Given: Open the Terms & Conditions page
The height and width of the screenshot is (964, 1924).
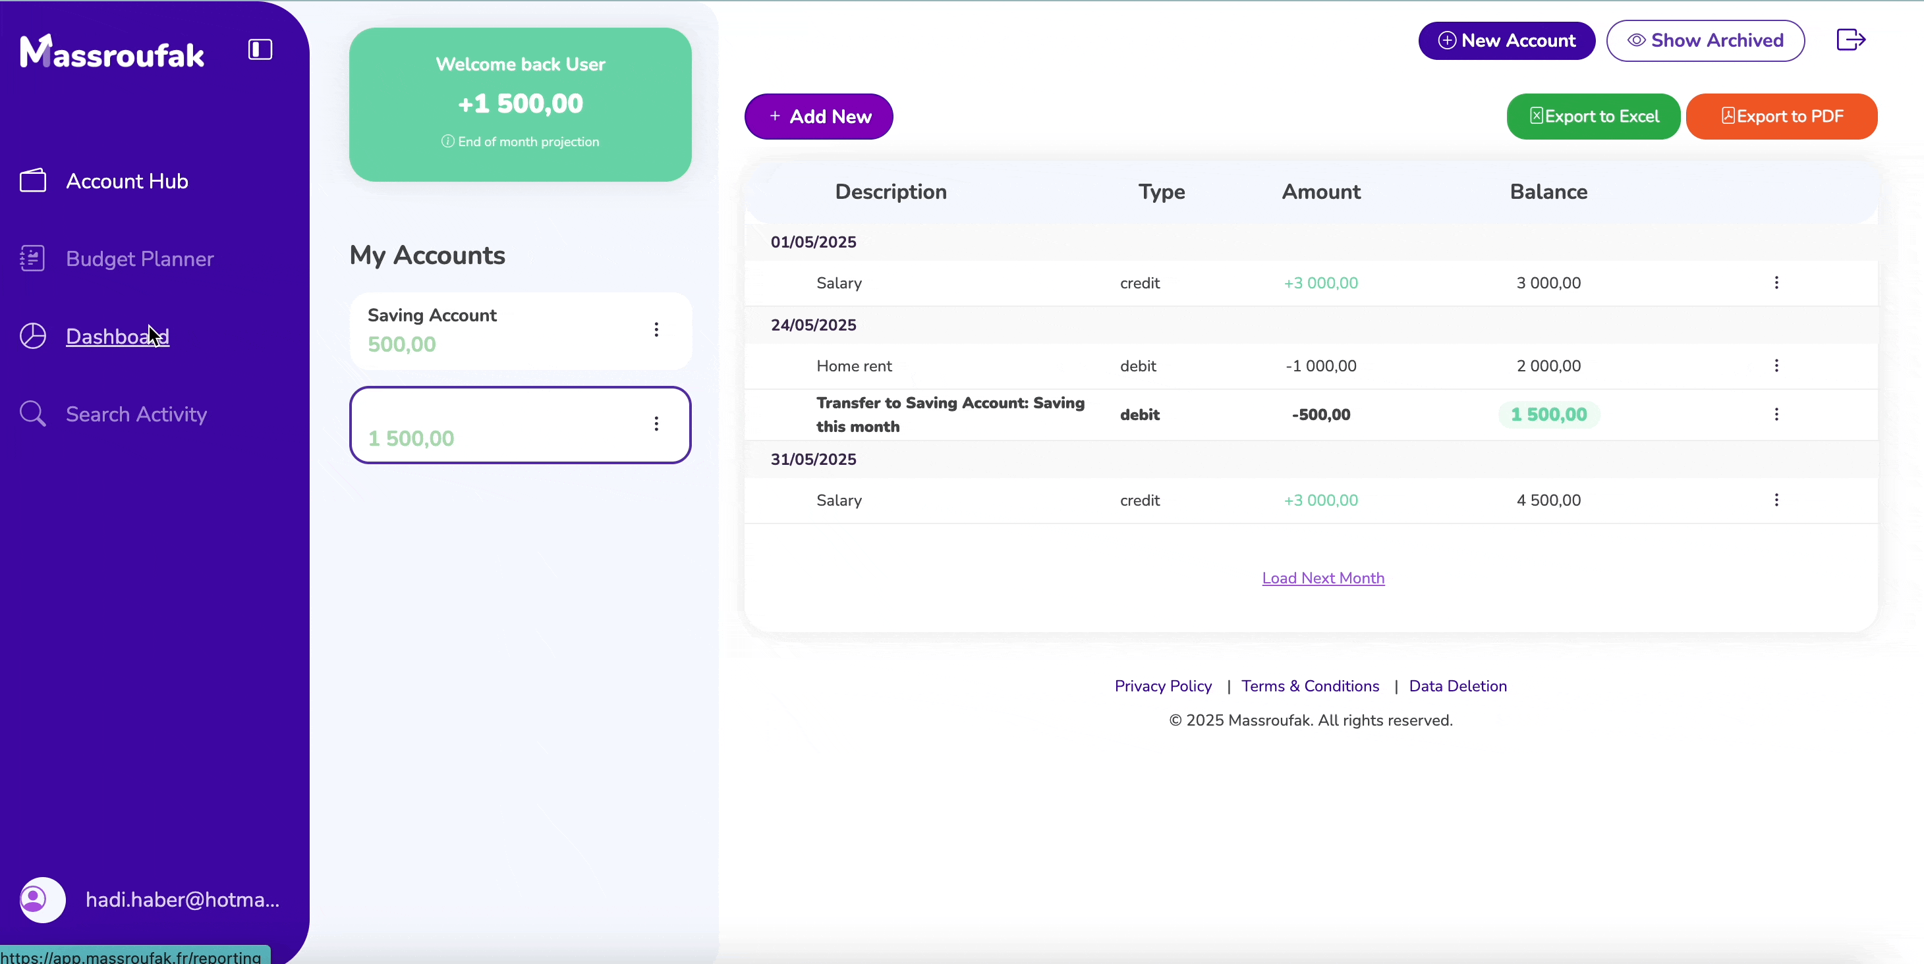Looking at the screenshot, I should click(1310, 685).
